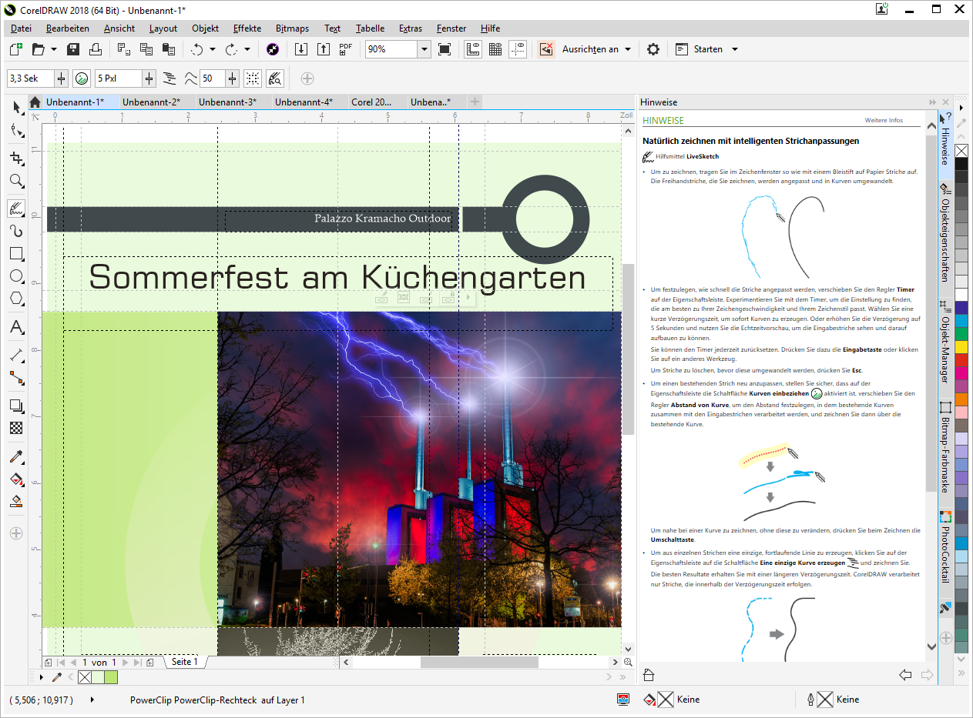
Task: Toggle the bounding box display button
Action: point(253,78)
